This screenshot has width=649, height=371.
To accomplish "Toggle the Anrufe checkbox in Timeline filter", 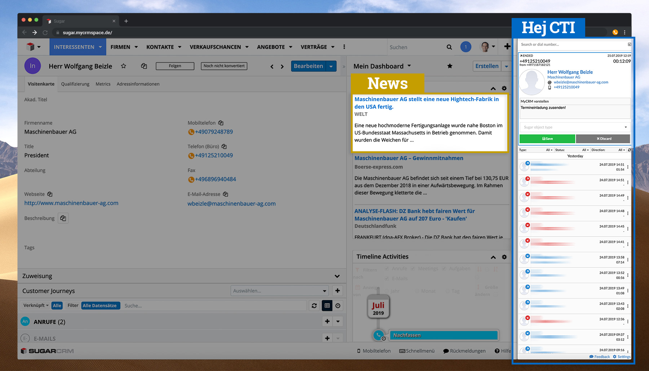I will (387, 268).
